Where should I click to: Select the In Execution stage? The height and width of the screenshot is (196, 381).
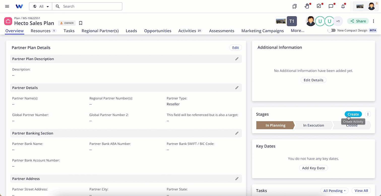point(313,125)
